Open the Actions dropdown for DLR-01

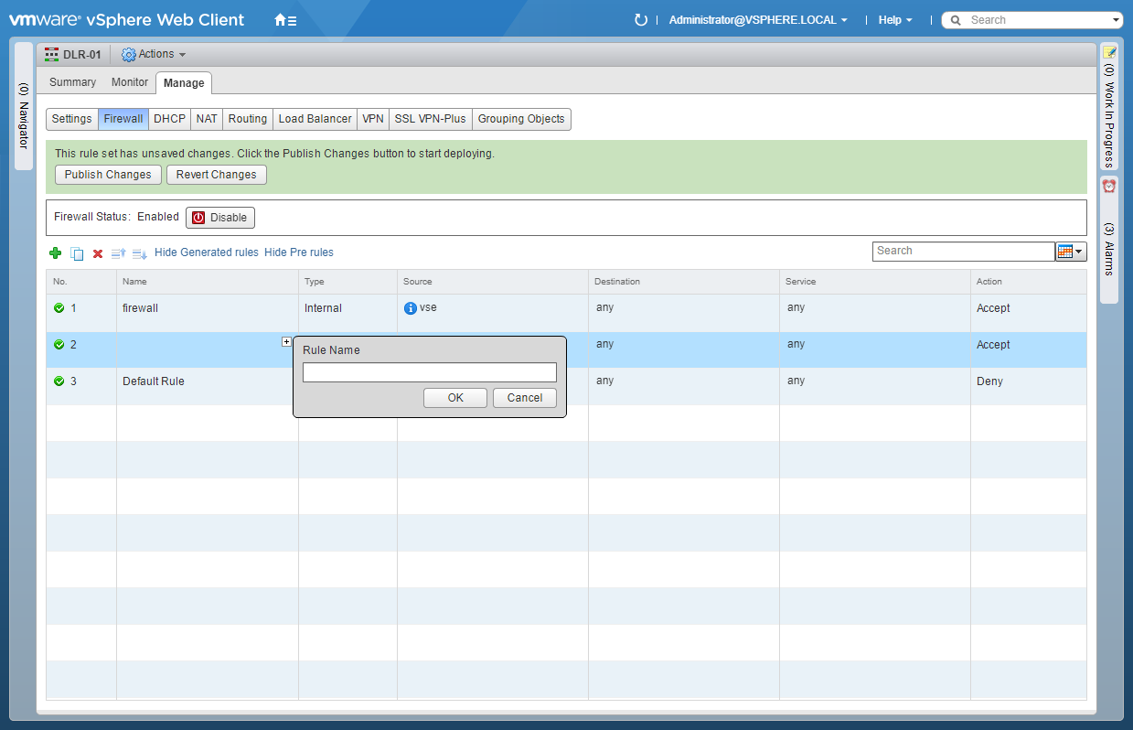154,55
